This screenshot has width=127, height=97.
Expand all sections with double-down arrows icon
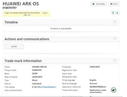113,13
